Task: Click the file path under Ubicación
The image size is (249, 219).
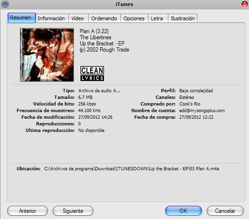Action: tap(132, 169)
